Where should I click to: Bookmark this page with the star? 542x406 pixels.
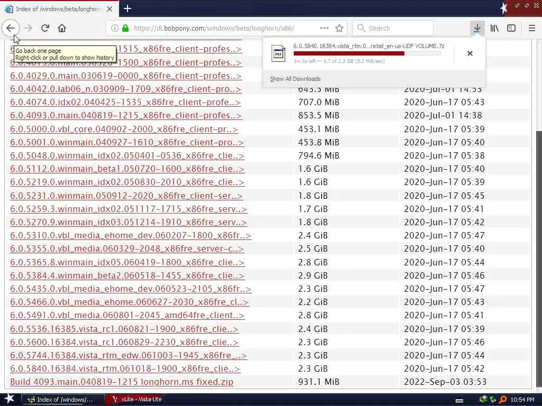pos(339,29)
